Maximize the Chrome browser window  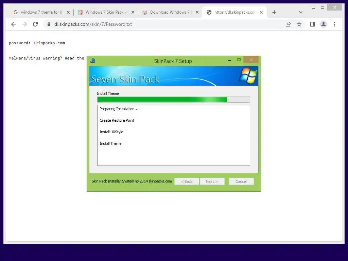tap(323, 7)
